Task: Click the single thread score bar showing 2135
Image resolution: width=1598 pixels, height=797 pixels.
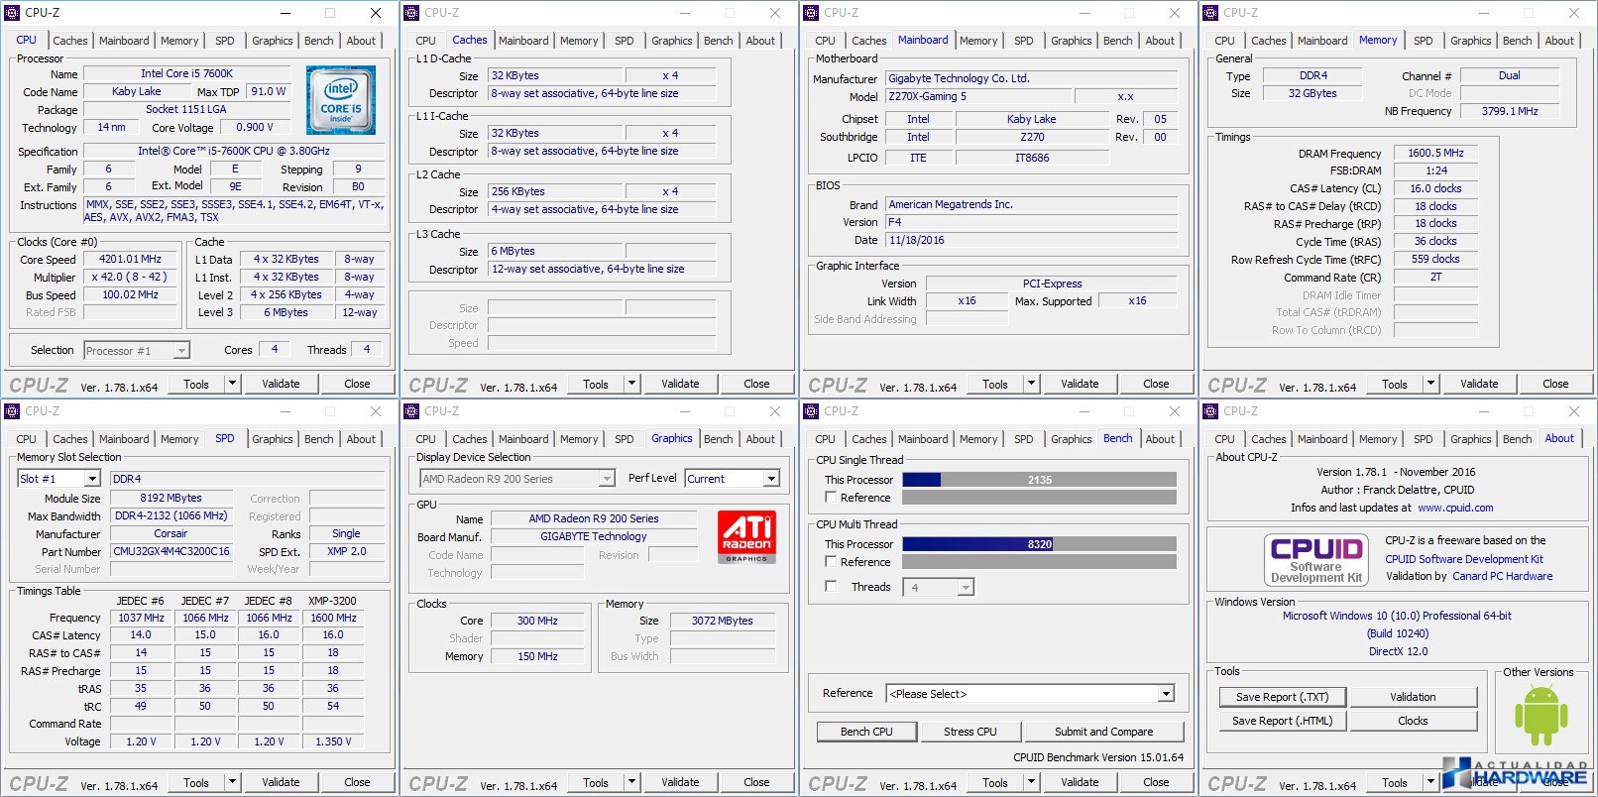Action: tap(1039, 480)
